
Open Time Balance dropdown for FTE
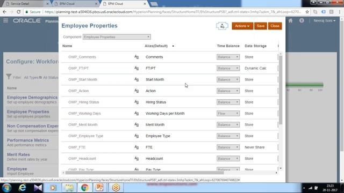pyautogui.click(x=228, y=147)
